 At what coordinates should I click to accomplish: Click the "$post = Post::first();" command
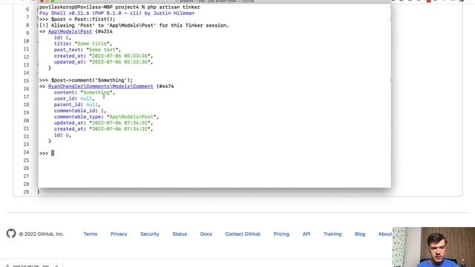tap(83, 19)
